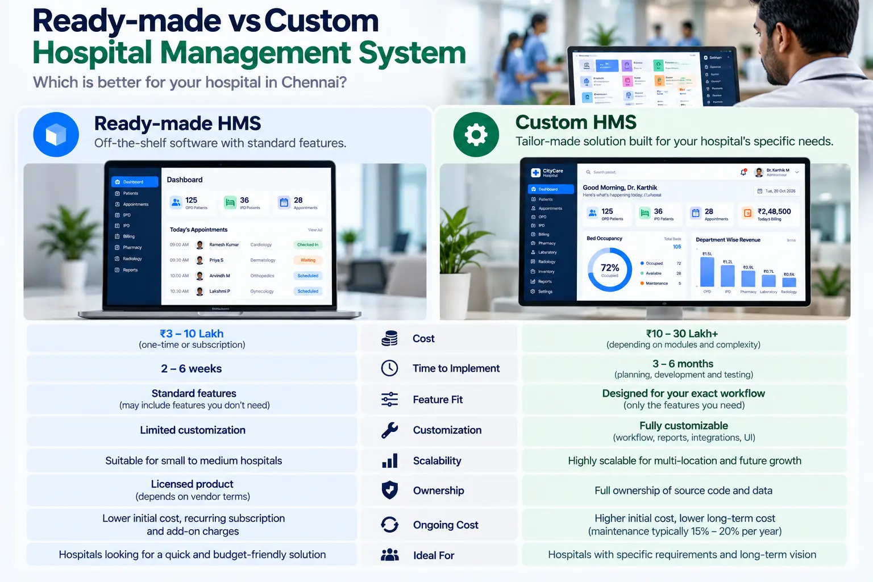Open the Tue, 20 Oct 2026 date picker
The image size is (873, 582).
tap(776, 191)
